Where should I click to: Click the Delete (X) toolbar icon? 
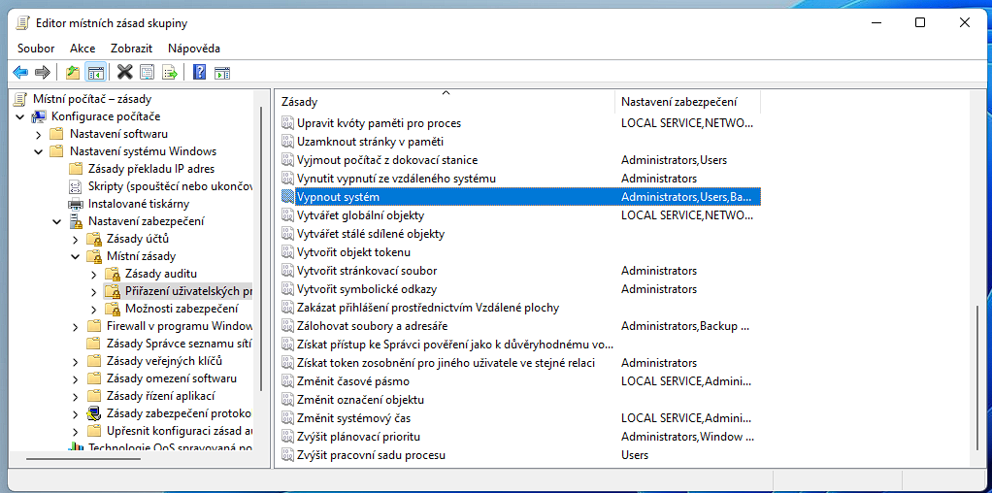pyautogui.click(x=125, y=72)
